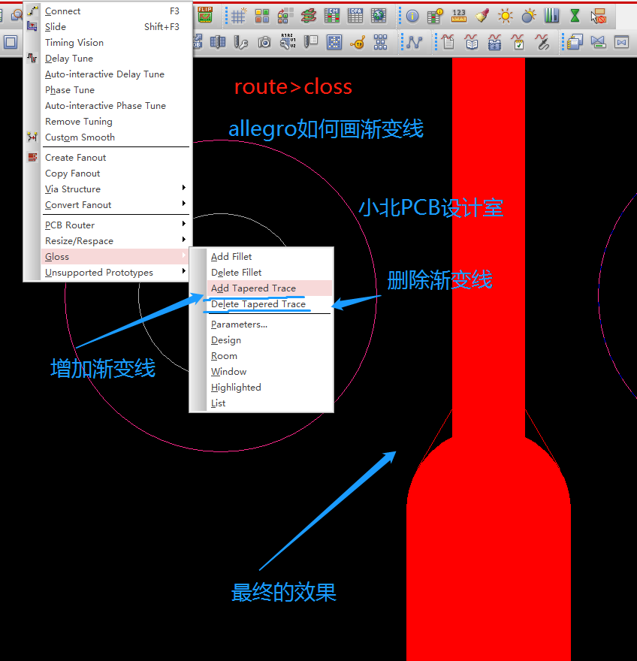The height and width of the screenshot is (661, 637).
Task: Click the stacked windows cascade icon
Action: pyautogui.click(x=575, y=42)
